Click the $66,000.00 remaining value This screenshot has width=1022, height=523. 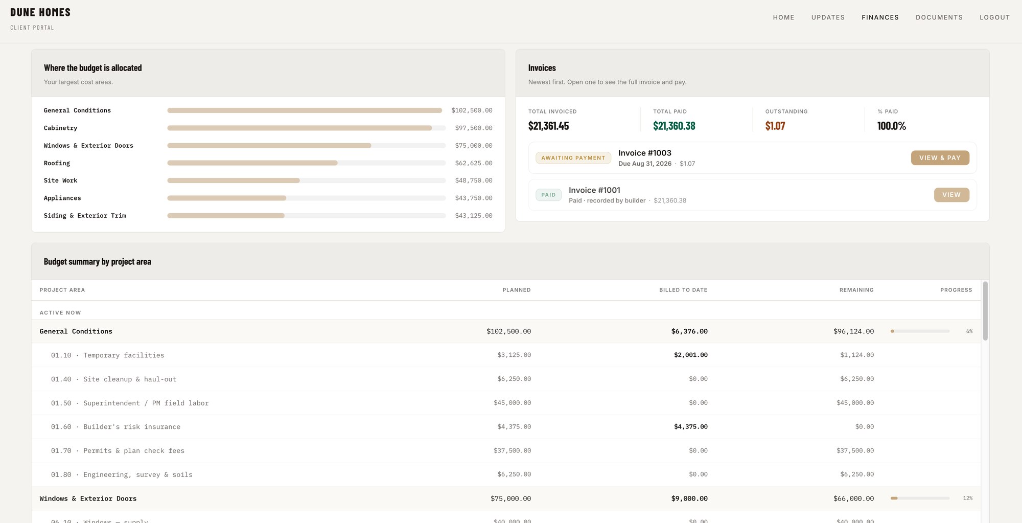[853, 498]
